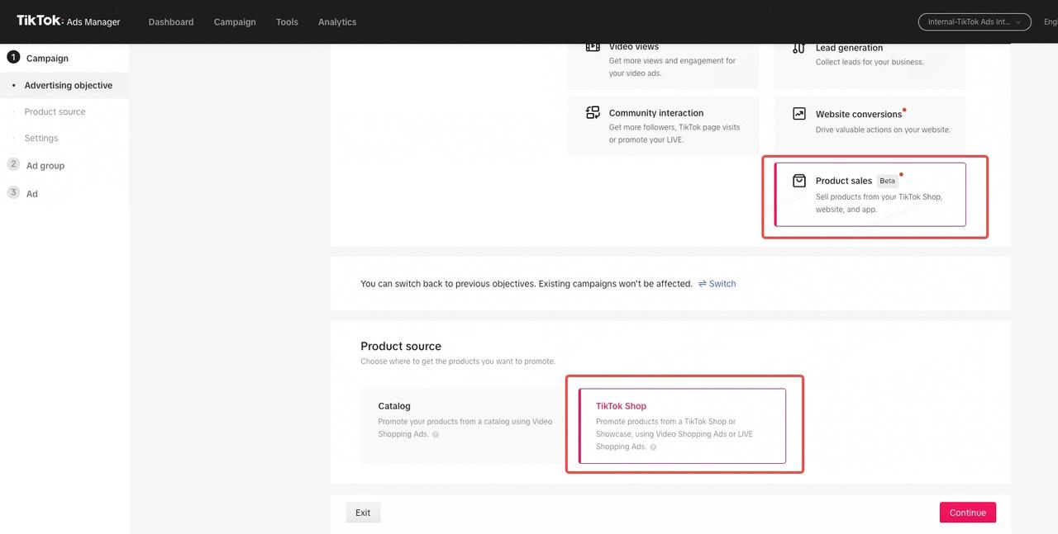Select TikTok Shop as product source
The image size is (1058, 534).
(682, 425)
